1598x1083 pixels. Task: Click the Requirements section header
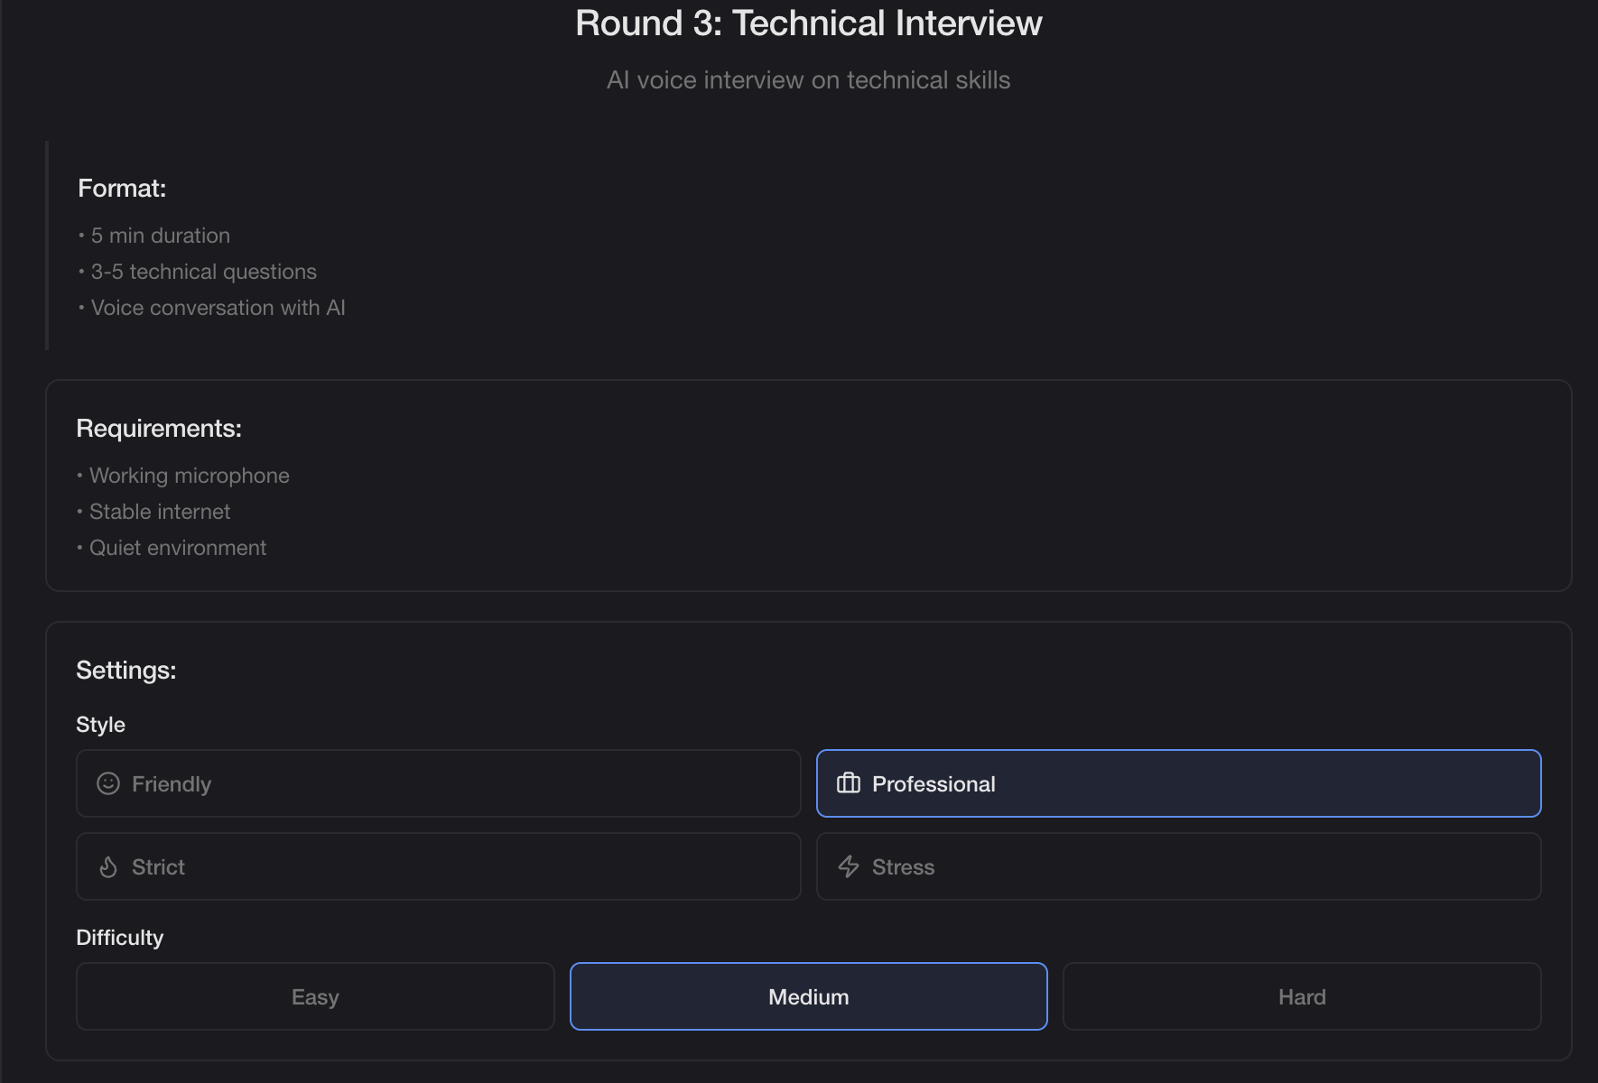159,428
